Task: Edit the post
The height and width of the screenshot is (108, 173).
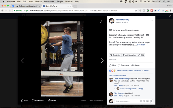Action: coord(141,55)
